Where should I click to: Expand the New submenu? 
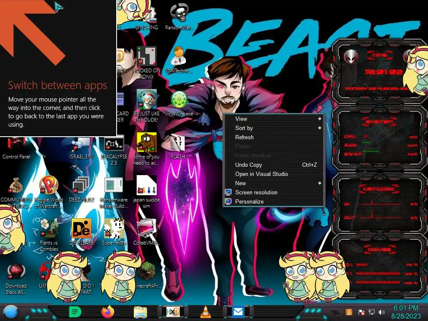(x=274, y=183)
